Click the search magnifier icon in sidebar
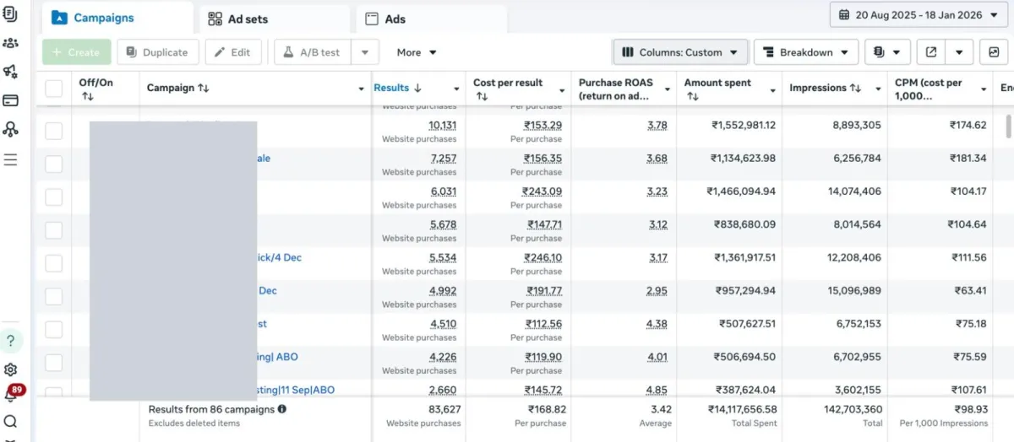 point(10,422)
